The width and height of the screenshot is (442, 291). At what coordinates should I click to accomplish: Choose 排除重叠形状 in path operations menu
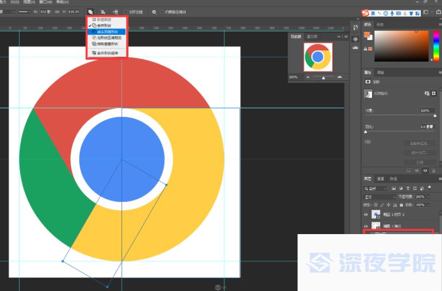(106, 44)
